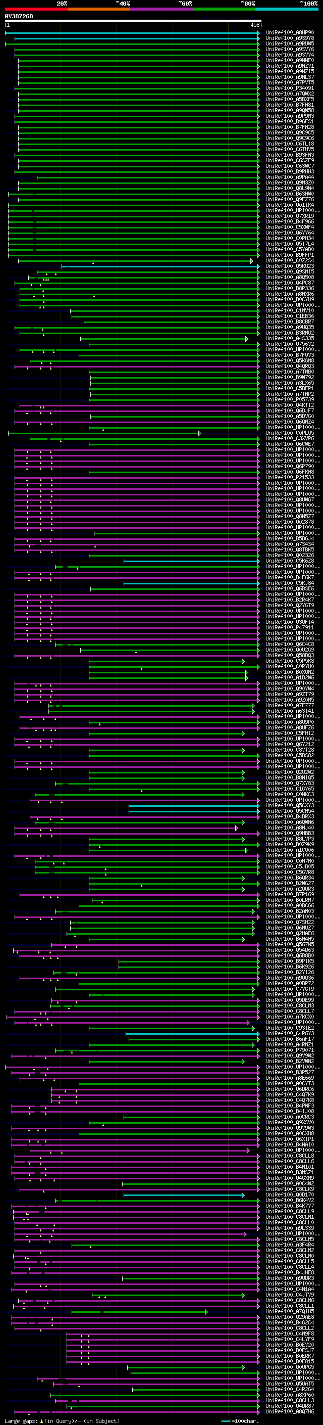
Task: Open hit UniRef100_Q8L9N4
Action: click(x=289, y=188)
